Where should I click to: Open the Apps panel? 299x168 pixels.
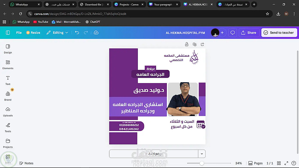pyautogui.click(x=8, y=159)
